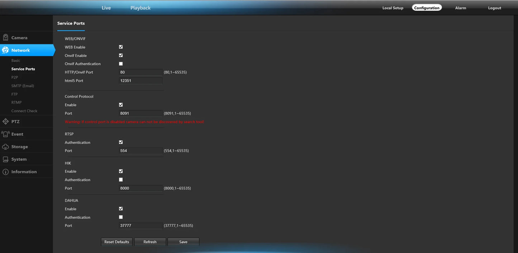
Task: Enable Onvif Authentication checkbox
Action: click(121, 64)
